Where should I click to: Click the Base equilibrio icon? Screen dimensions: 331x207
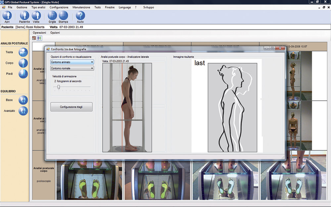[x=23, y=100]
